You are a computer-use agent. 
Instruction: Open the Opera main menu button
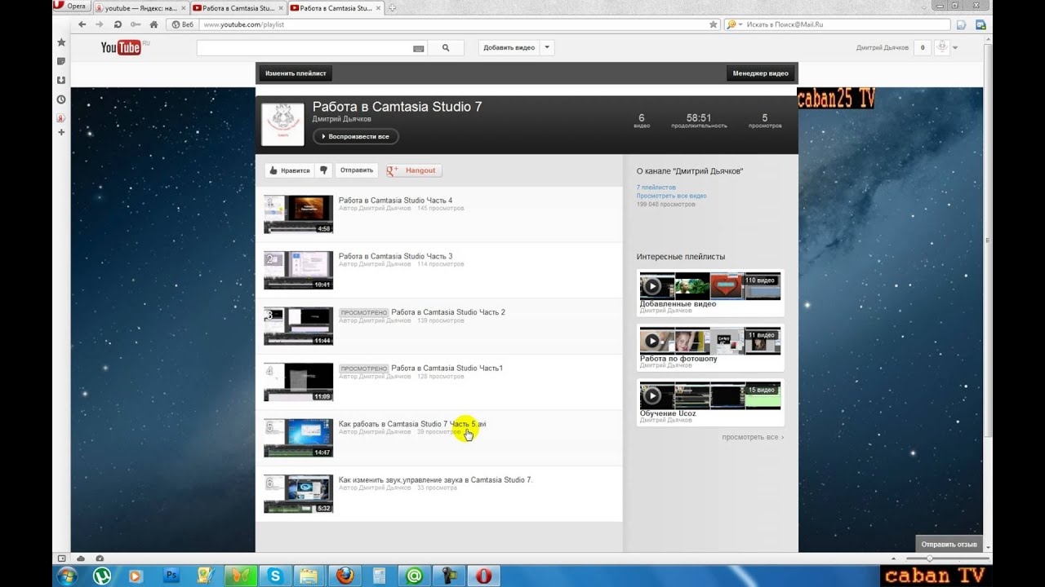71,6
